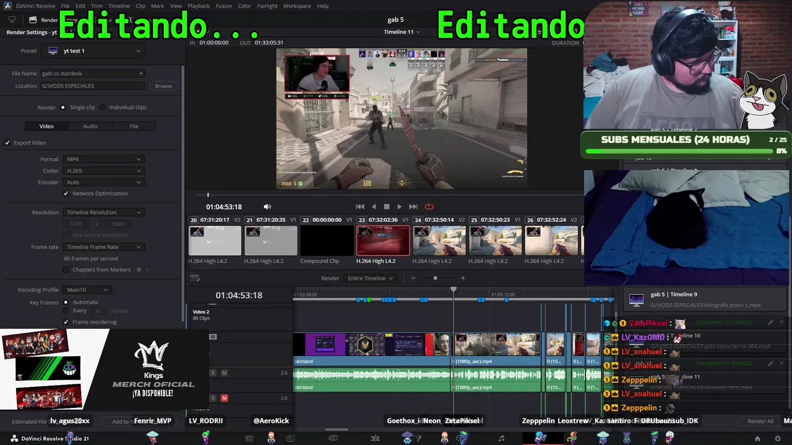Unmute the second audio track (red M)

click(224, 398)
